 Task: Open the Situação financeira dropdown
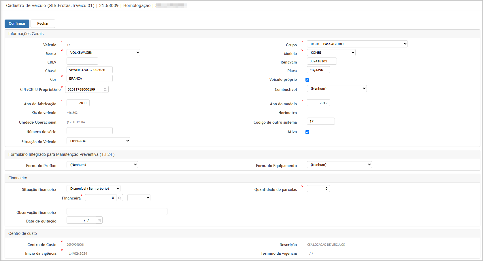coord(93,189)
